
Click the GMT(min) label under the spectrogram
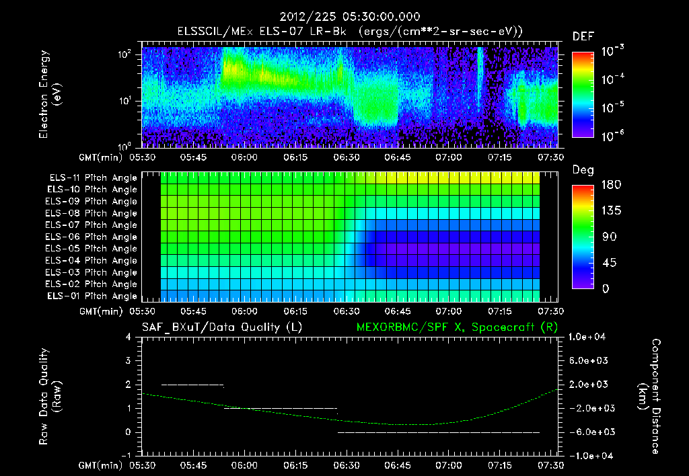(101, 157)
